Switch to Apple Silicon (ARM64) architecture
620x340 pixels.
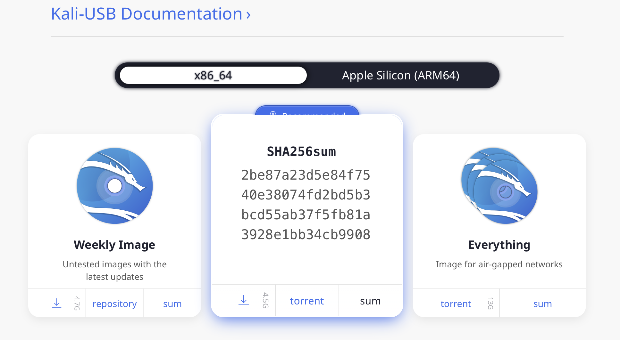click(400, 75)
